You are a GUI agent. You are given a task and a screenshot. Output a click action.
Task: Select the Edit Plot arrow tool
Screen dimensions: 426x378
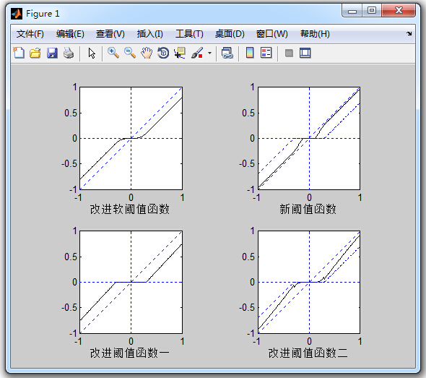[92, 53]
